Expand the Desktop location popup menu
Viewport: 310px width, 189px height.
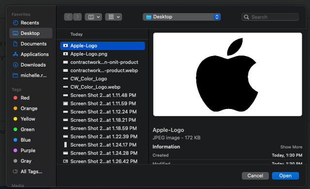coord(182,17)
